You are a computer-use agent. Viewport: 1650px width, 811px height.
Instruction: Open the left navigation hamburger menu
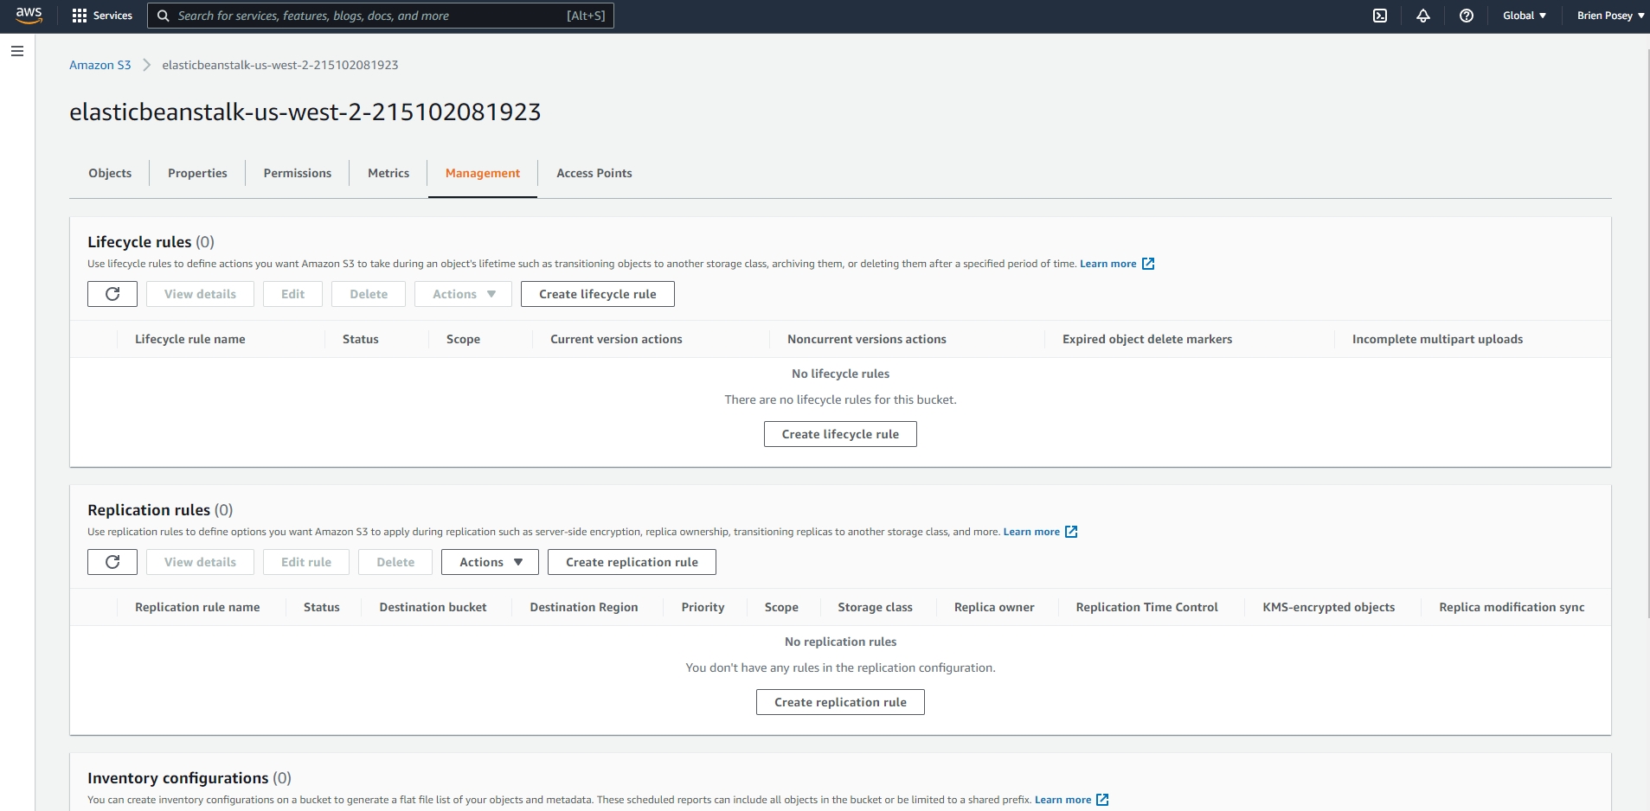(17, 52)
